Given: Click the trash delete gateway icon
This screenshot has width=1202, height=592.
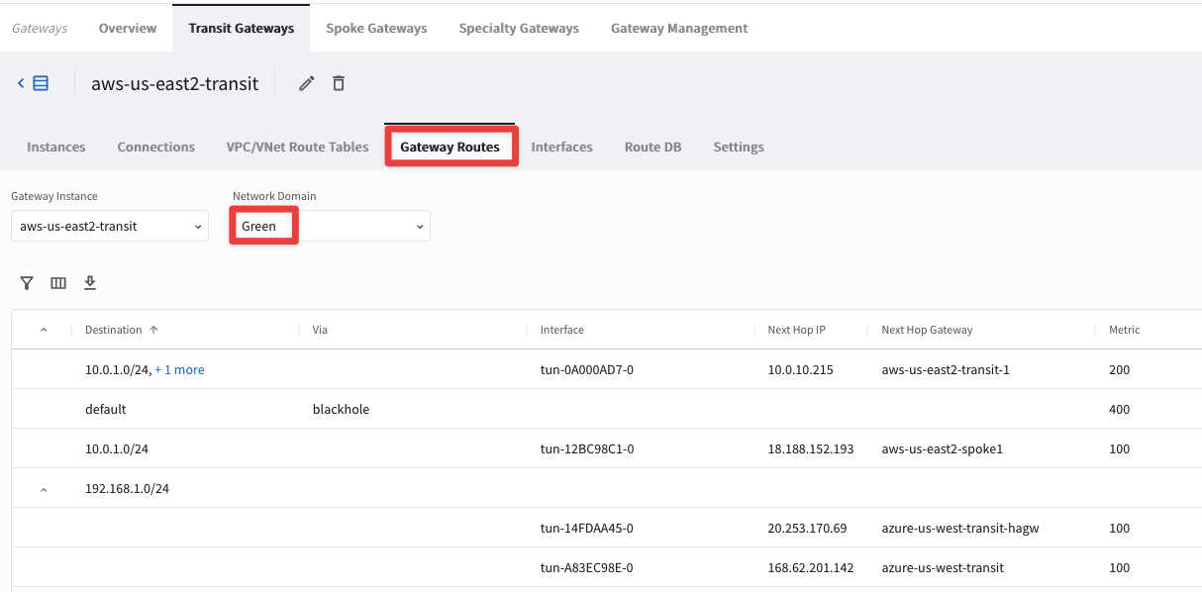Looking at the screenshot, I should [339, 84].
